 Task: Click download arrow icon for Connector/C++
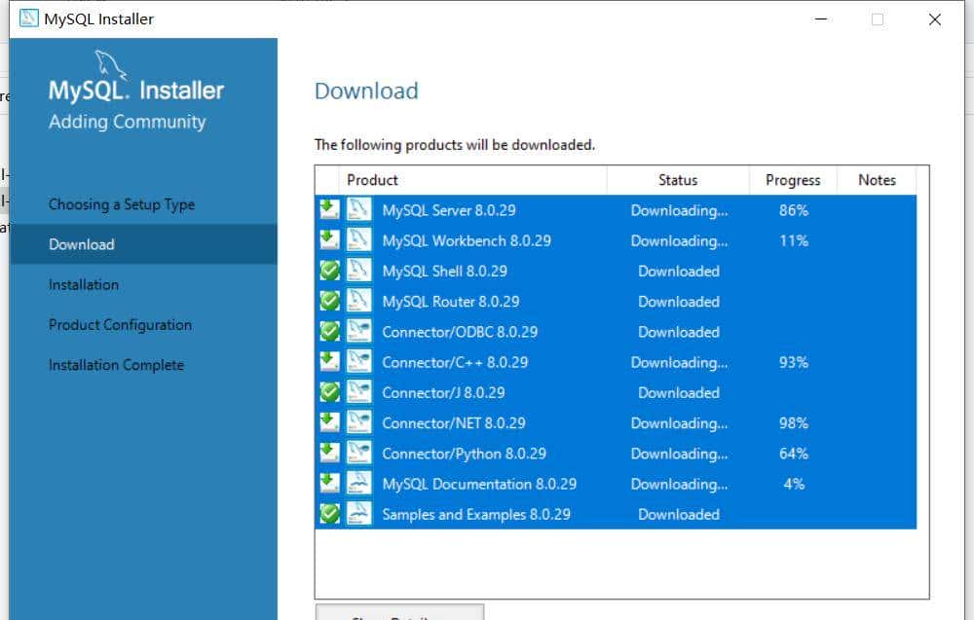330,362
